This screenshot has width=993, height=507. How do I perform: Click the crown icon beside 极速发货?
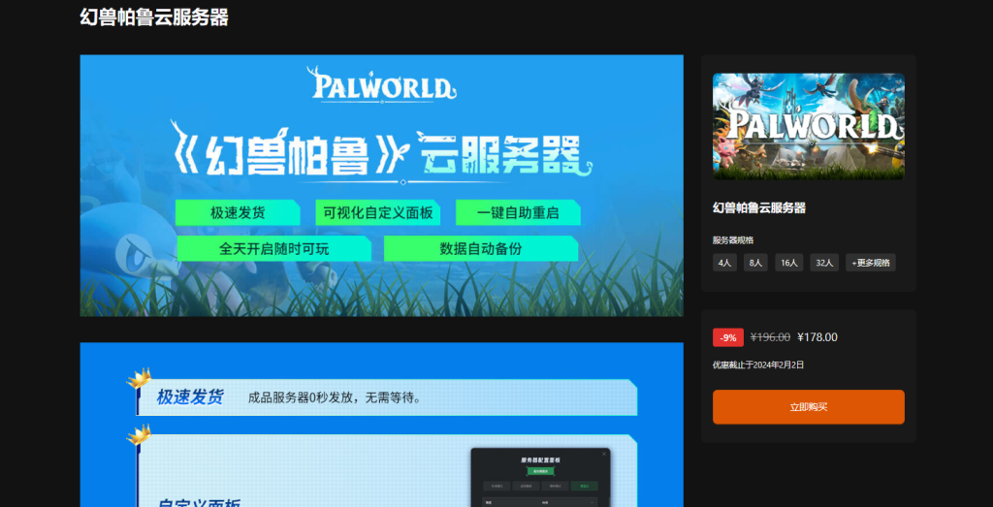click(139, 378)
